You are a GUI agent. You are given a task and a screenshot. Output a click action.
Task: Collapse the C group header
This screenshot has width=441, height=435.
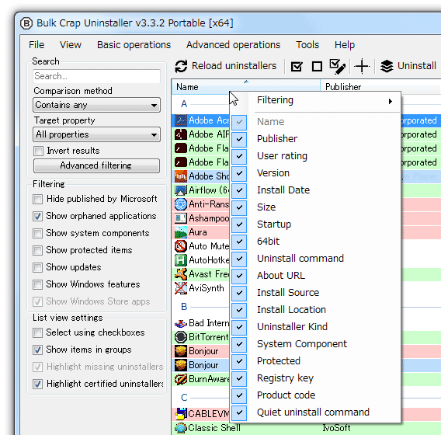point(184,398)
